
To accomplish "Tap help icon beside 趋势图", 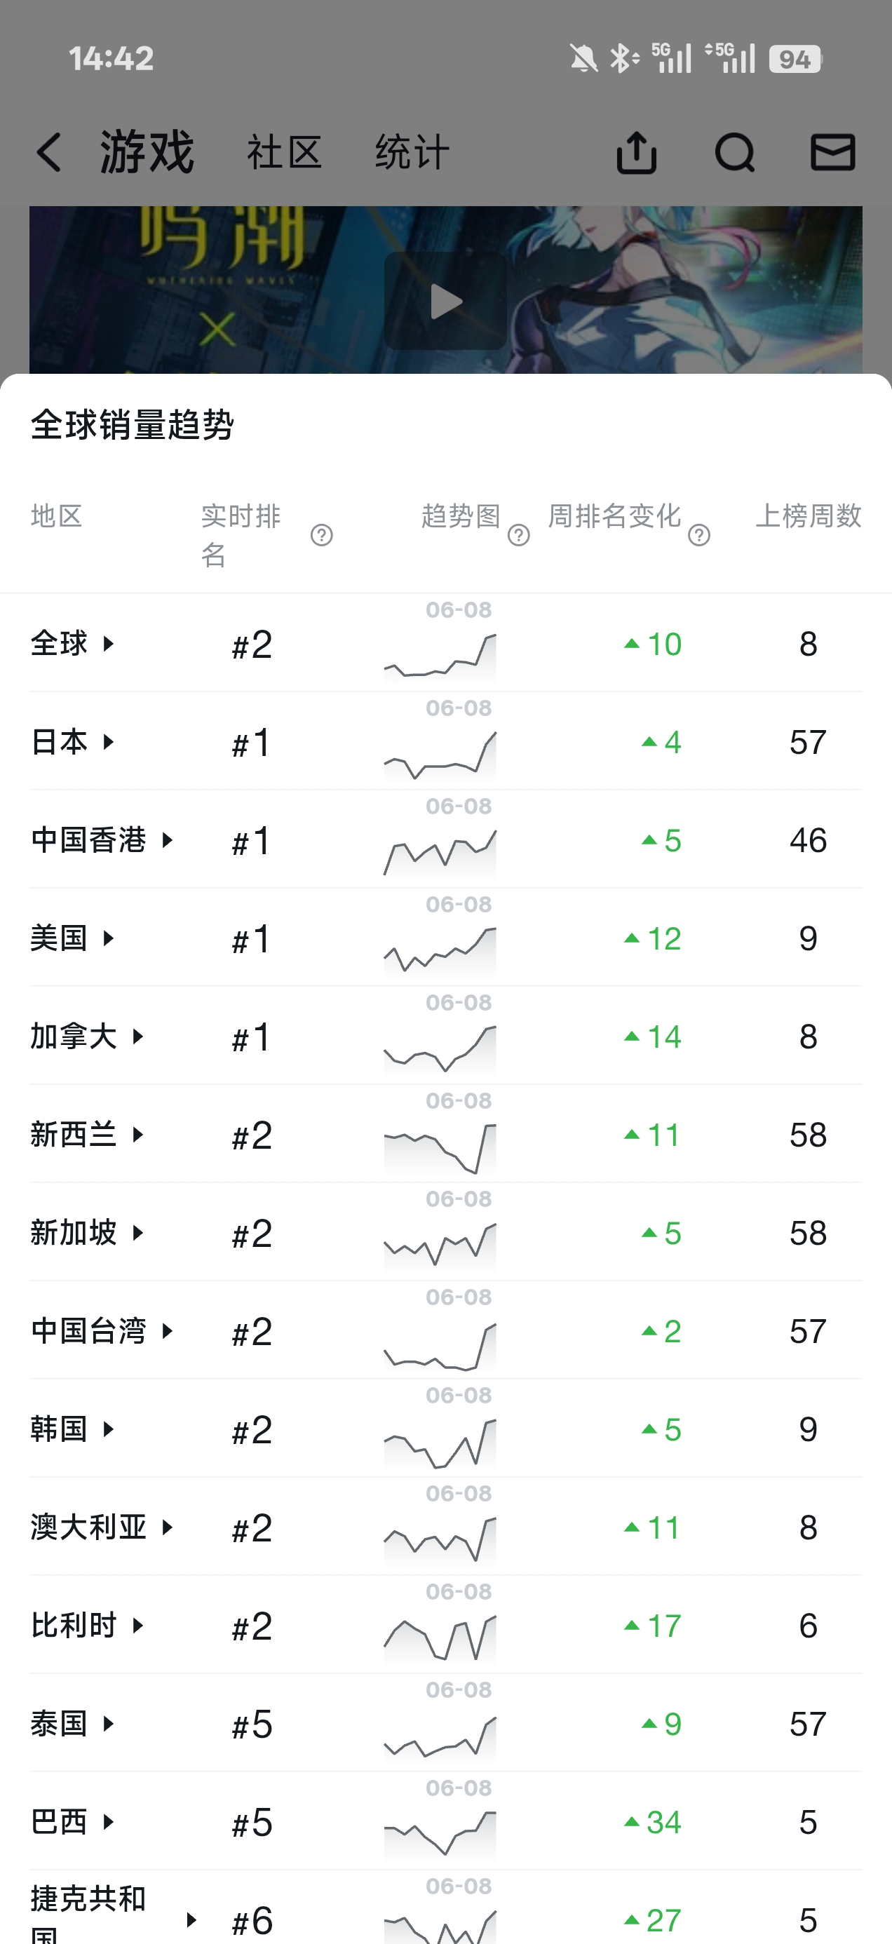I will [x=518, y=535].
